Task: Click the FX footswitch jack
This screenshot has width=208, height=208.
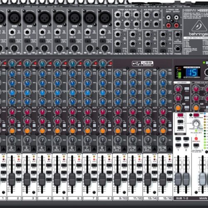Action: click(178, 35)
